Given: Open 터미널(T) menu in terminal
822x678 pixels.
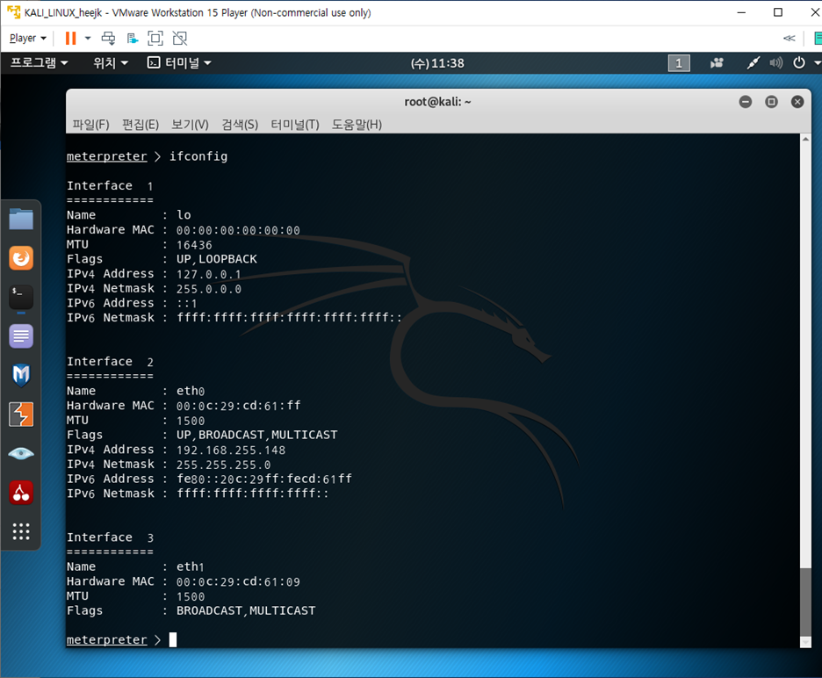Looking at the screenshot, I should click(294, 125).
